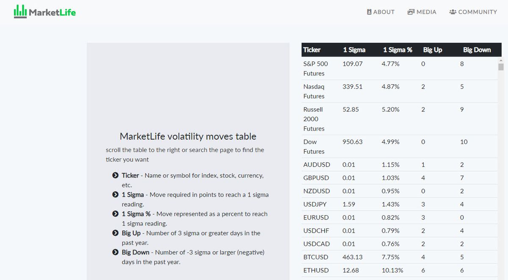Screen dimensions: 508x280
Task: Click the Big Up column header
Action: point(432,50)
